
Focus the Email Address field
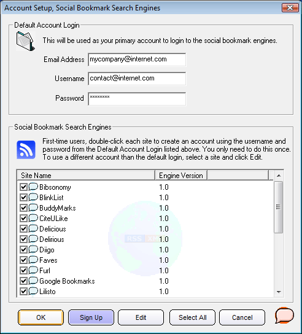137,60
